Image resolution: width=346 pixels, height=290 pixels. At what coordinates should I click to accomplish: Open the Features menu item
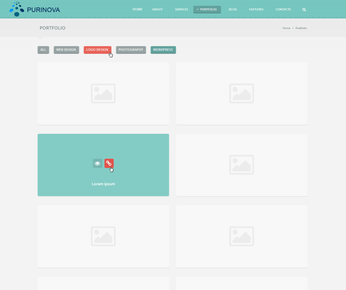tap(256, 9)
